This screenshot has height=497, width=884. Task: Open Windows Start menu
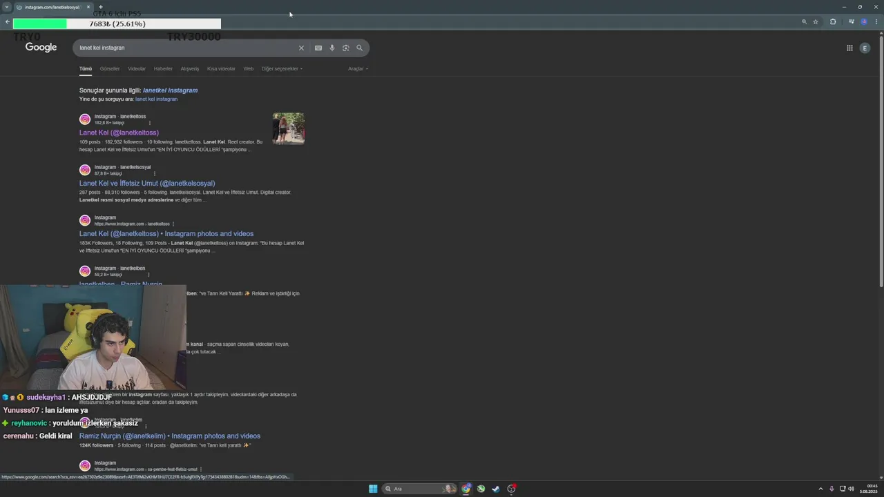373,489
